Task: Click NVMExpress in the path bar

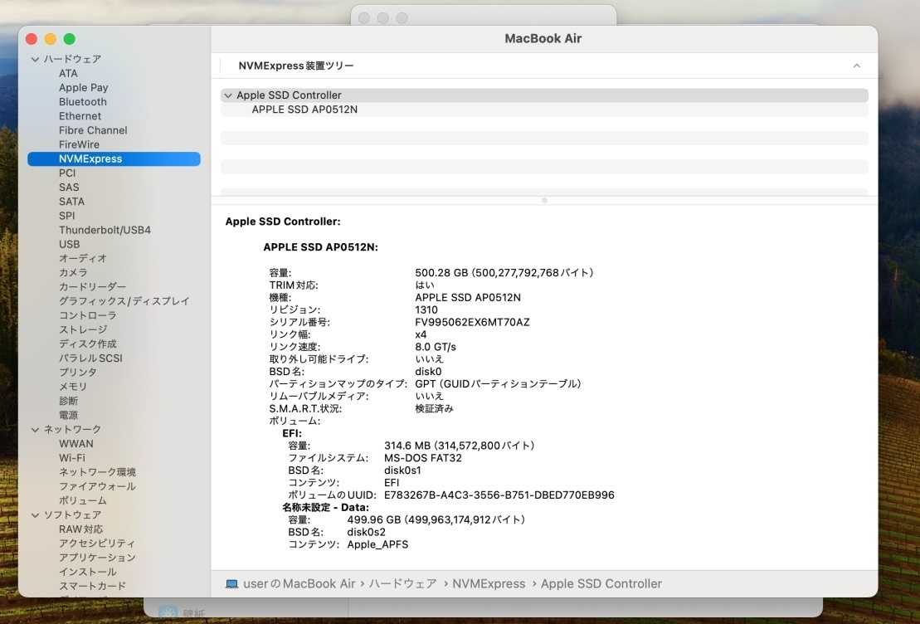Action: click(488, 584)
